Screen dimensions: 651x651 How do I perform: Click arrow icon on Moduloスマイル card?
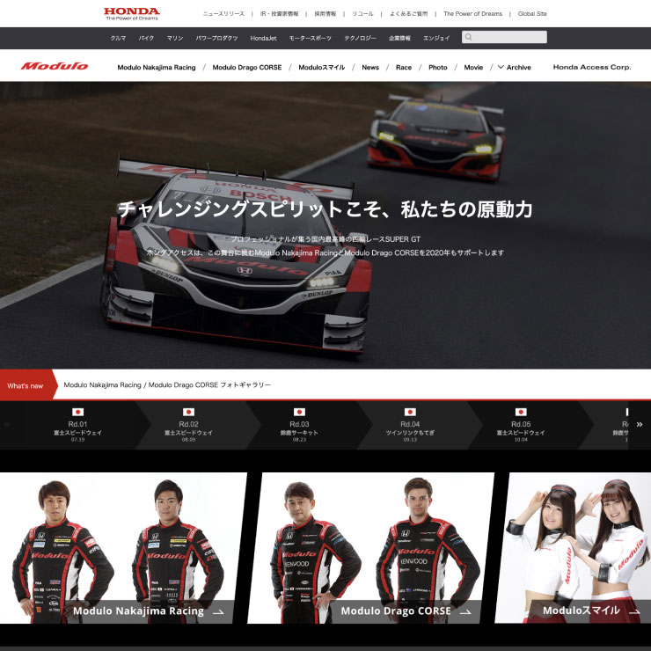click(x=634, y=611)
